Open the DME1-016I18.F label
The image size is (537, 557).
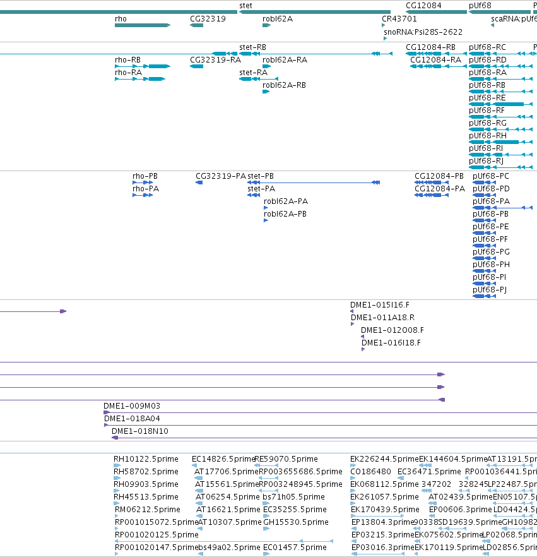(391, 343)
